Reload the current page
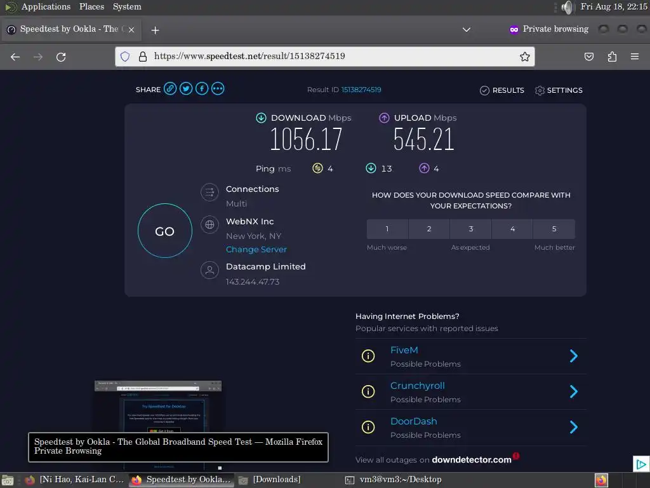 click(x=61, y=57)
